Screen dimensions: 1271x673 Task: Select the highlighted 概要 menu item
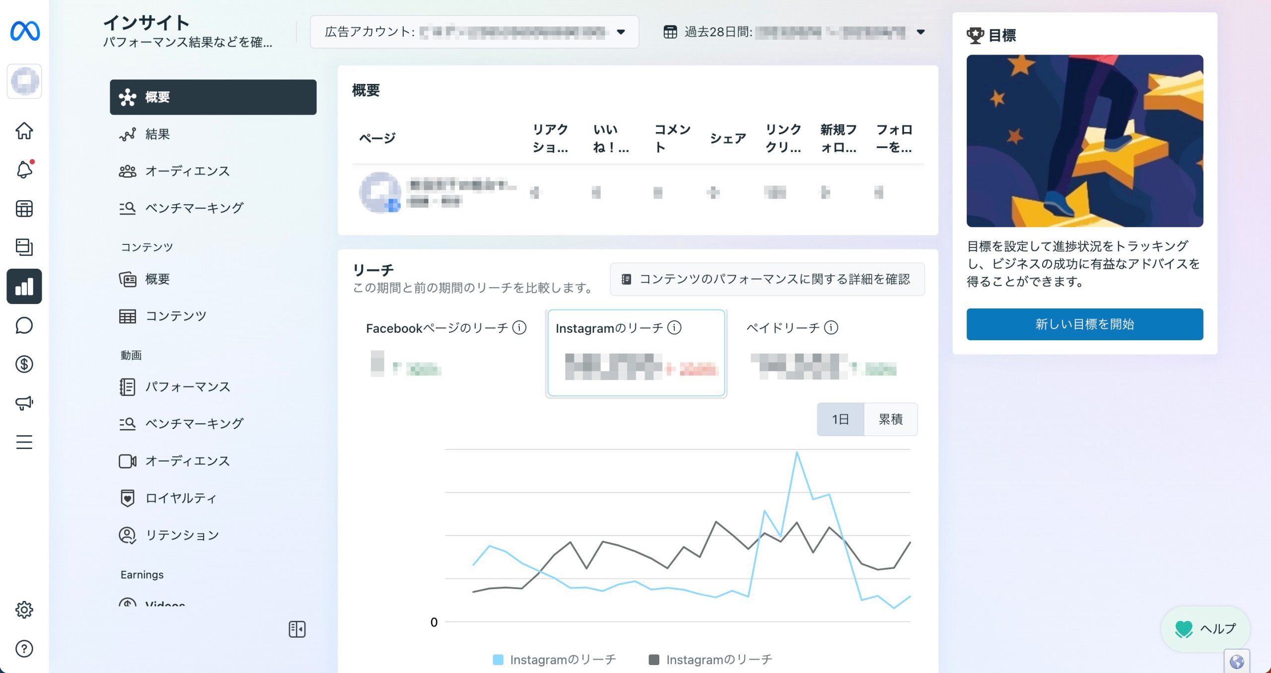(x=213, y=97)
